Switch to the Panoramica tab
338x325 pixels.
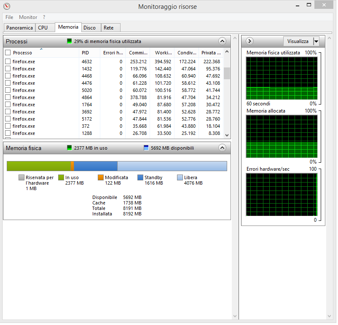(x=20, y=28)
